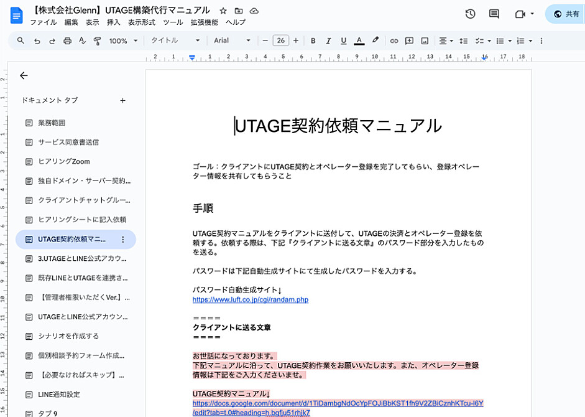The height and width of the screenshot is (417, 585).
Task: Open the text color picker
Action: click(x=359, y=40)
